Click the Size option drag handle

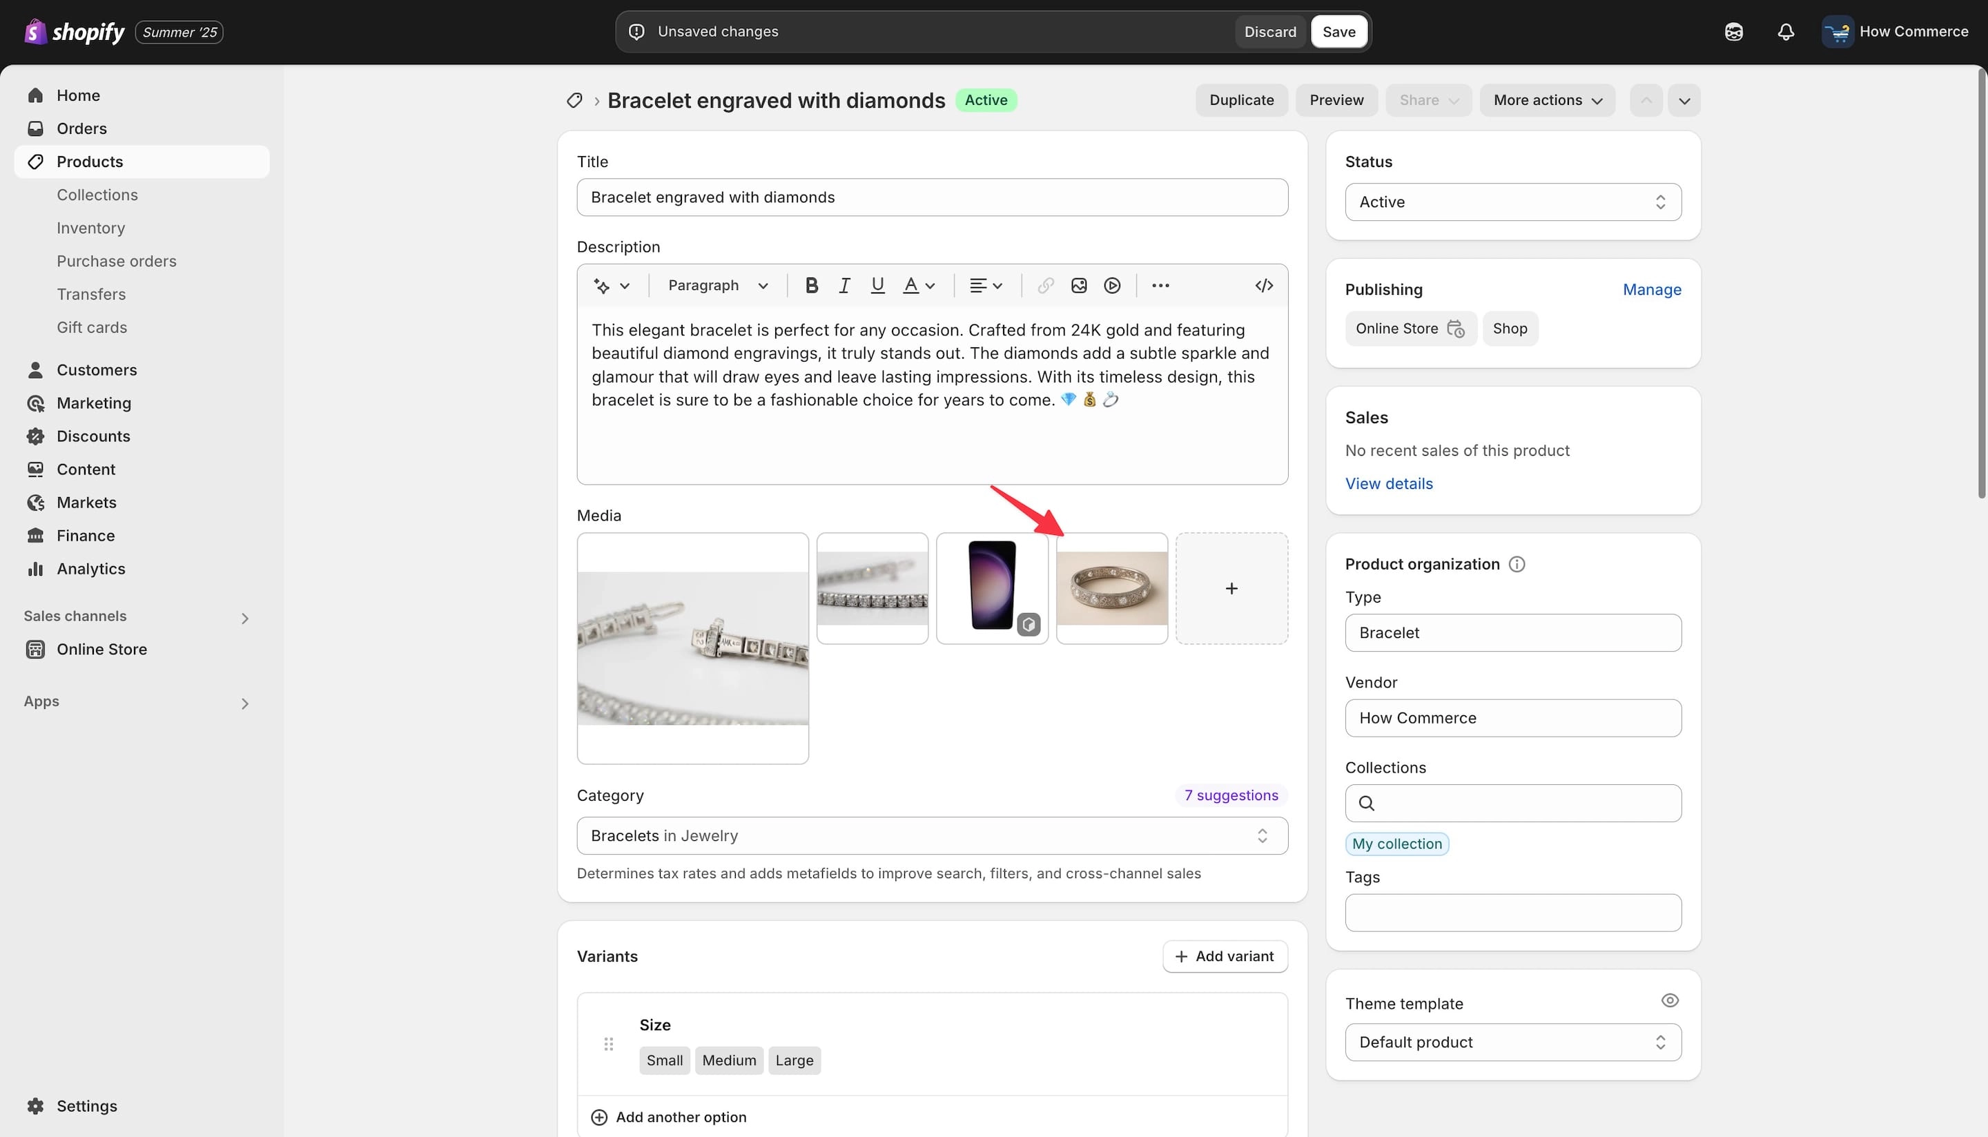pyautogui.click(x=608, y=1044)
